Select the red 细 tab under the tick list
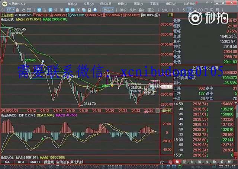The image size is (238, 169). click(177, 162)
